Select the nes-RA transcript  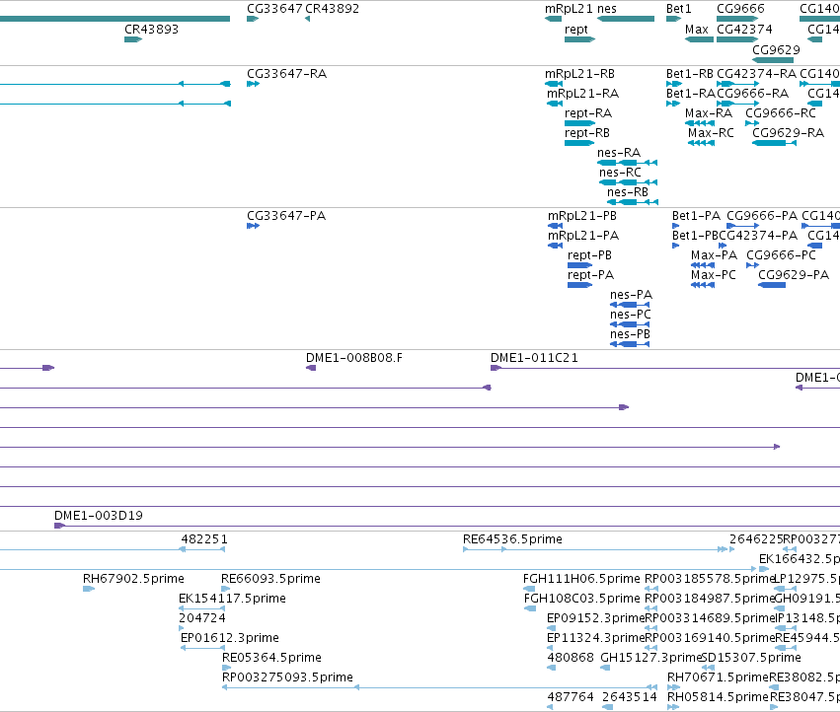click(619, 153)
